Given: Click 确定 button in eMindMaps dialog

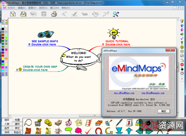Looking at the screenshot, I should [x=164, y=111].
